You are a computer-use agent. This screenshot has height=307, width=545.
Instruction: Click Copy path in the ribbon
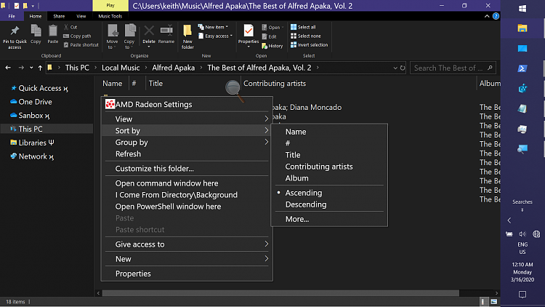[77, 36]
